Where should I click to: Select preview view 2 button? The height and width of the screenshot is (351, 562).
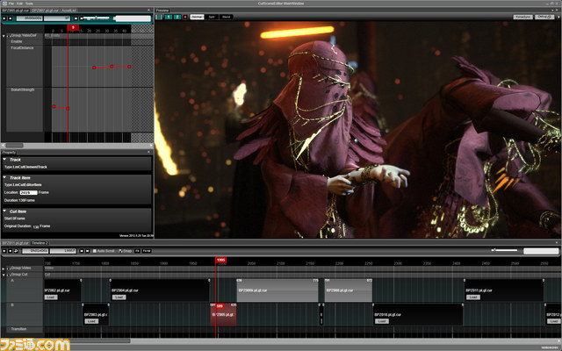(177, 17)
